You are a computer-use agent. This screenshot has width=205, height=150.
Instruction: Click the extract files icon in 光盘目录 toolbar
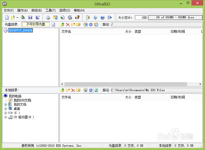click(86, 25)
